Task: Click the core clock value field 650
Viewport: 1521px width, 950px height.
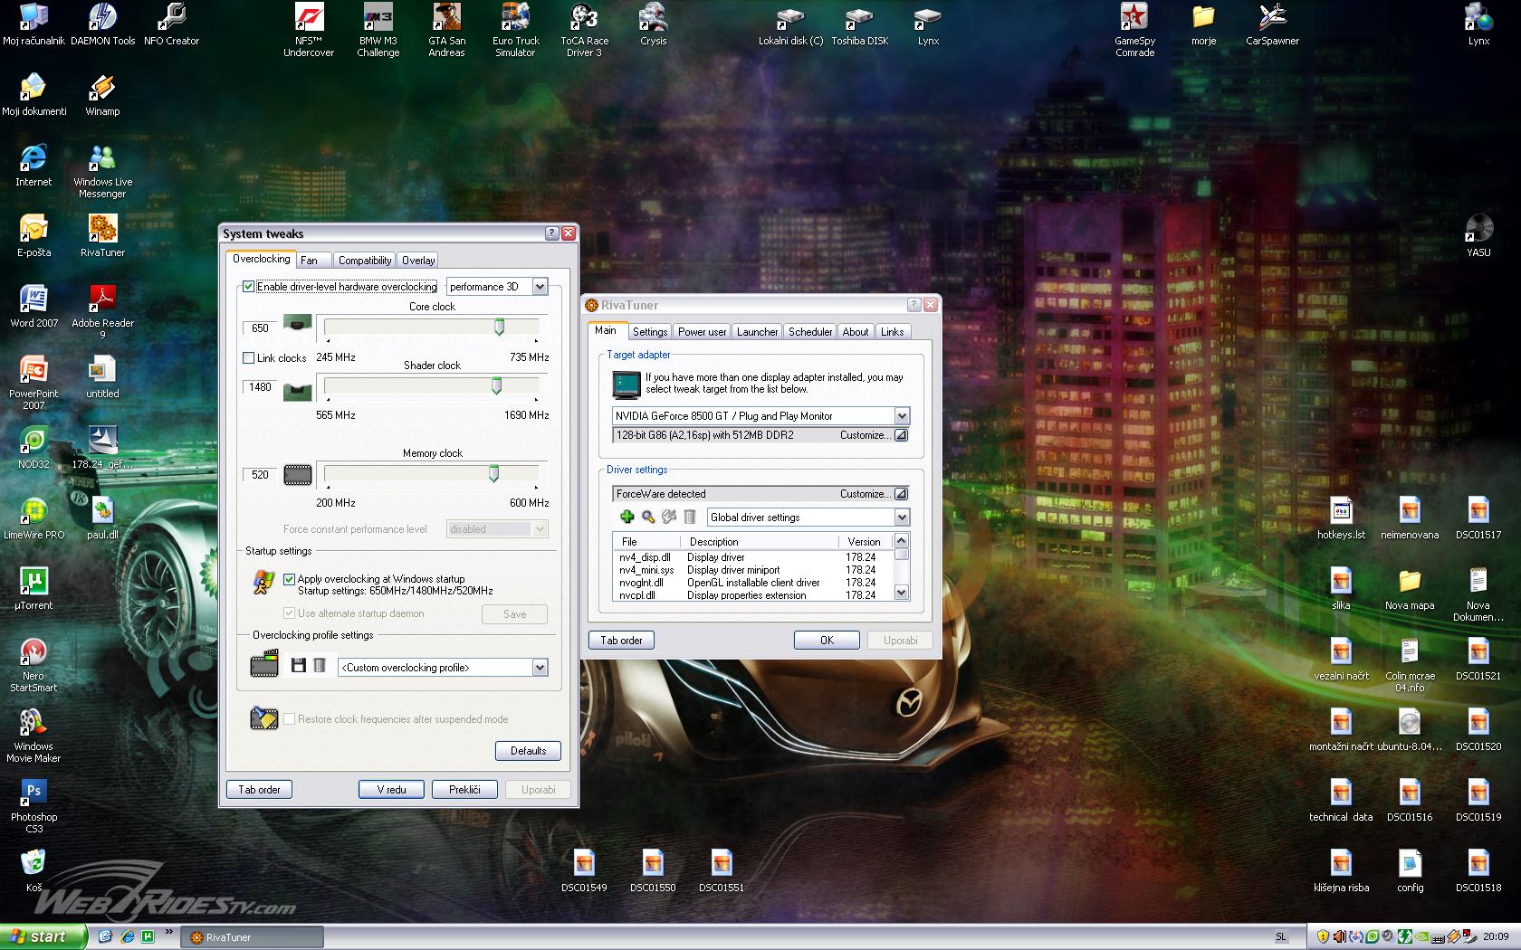Action: pyautogui.click(x=260, y=328)
